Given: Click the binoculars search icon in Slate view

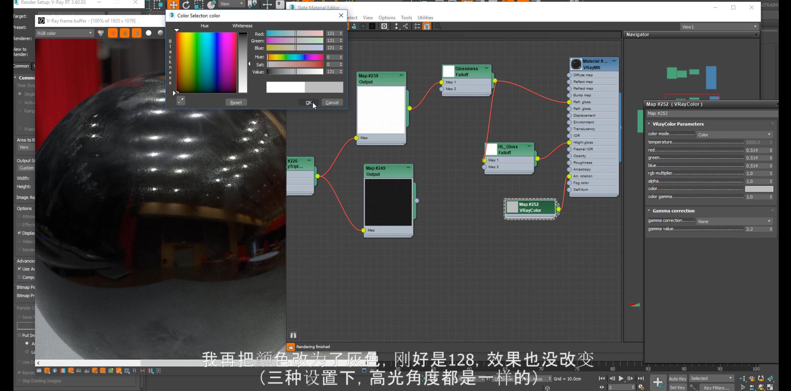Looking at the screenshot, I should coord(293,335).
